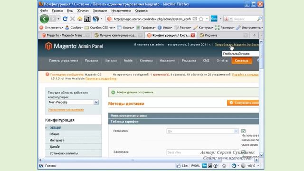The width and height of the screenshot is (304, 171).
Task: Click the envelope icon in the address bar
Action: 195,19
